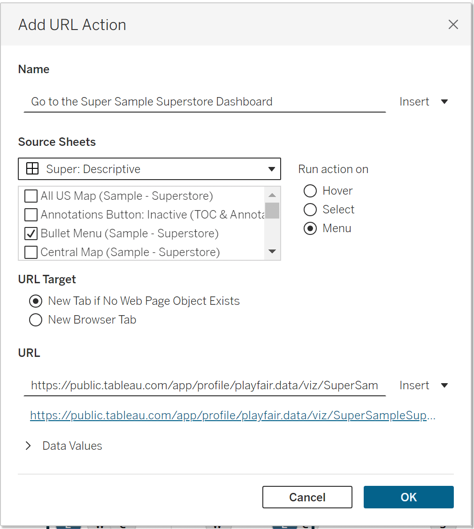The height and width of the screenshot is (529, 474).
Task: Check Central Map (Sample - Superstore)
Action: click(31, 252)
